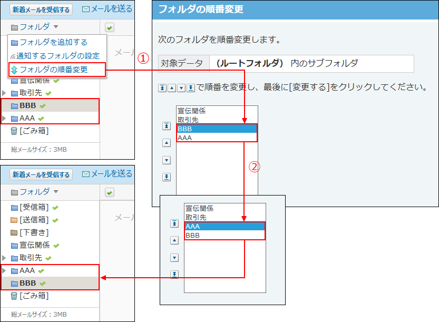The height and width of the screenshot is (322, 439).
Task: Select BBB folder in bottom panel tree
Action: pyautogui.click(x=28, y=283)
